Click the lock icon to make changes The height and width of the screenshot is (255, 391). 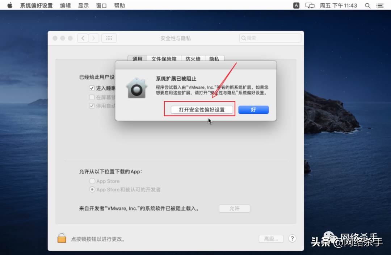click(x=62, y=238)
